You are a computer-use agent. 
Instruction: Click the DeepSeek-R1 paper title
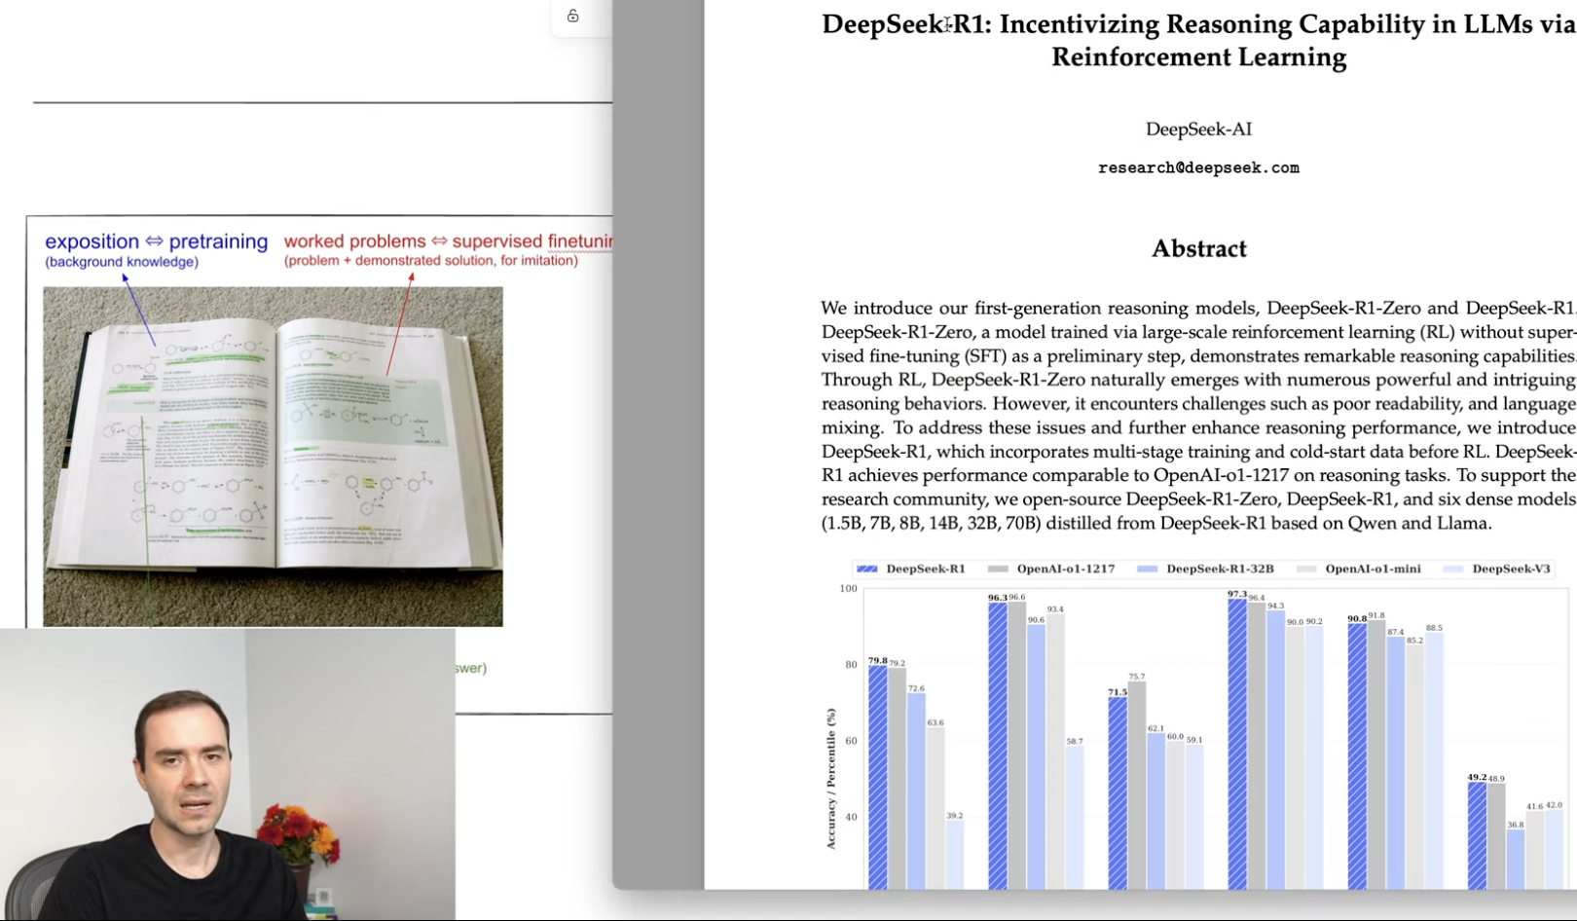tap(1198, 40)
